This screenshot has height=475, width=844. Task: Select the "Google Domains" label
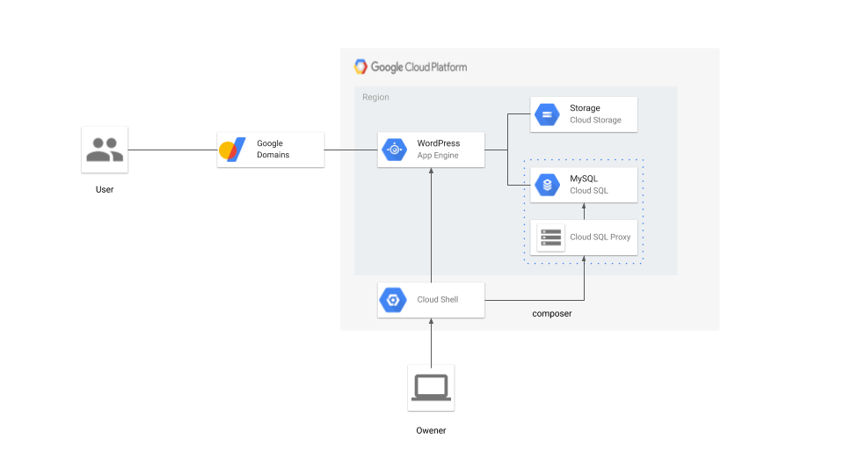(273, 150)
